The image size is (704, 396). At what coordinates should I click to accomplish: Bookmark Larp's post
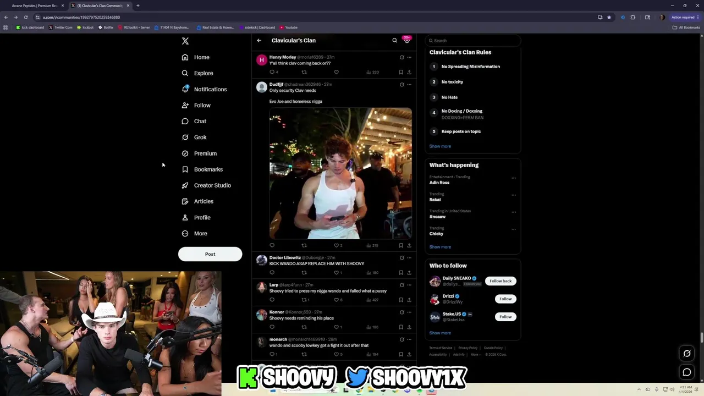coord(401,300)
